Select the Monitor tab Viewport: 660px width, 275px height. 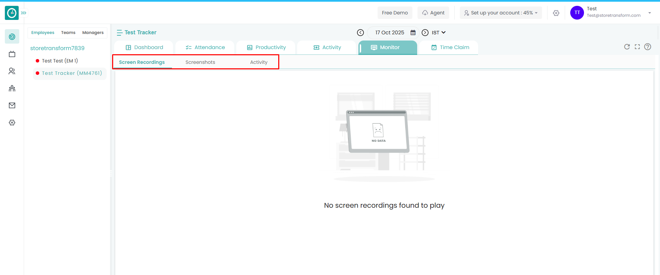388,47
